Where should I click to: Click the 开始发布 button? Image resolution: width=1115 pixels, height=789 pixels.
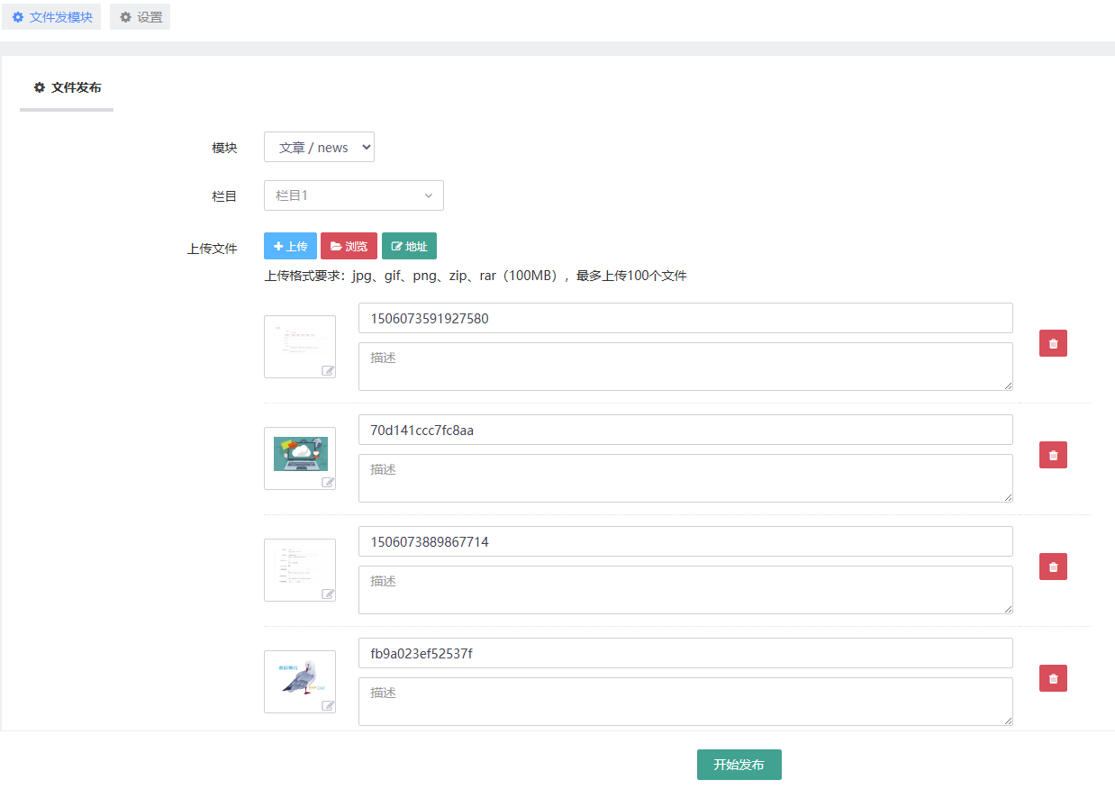pos(739,765)
